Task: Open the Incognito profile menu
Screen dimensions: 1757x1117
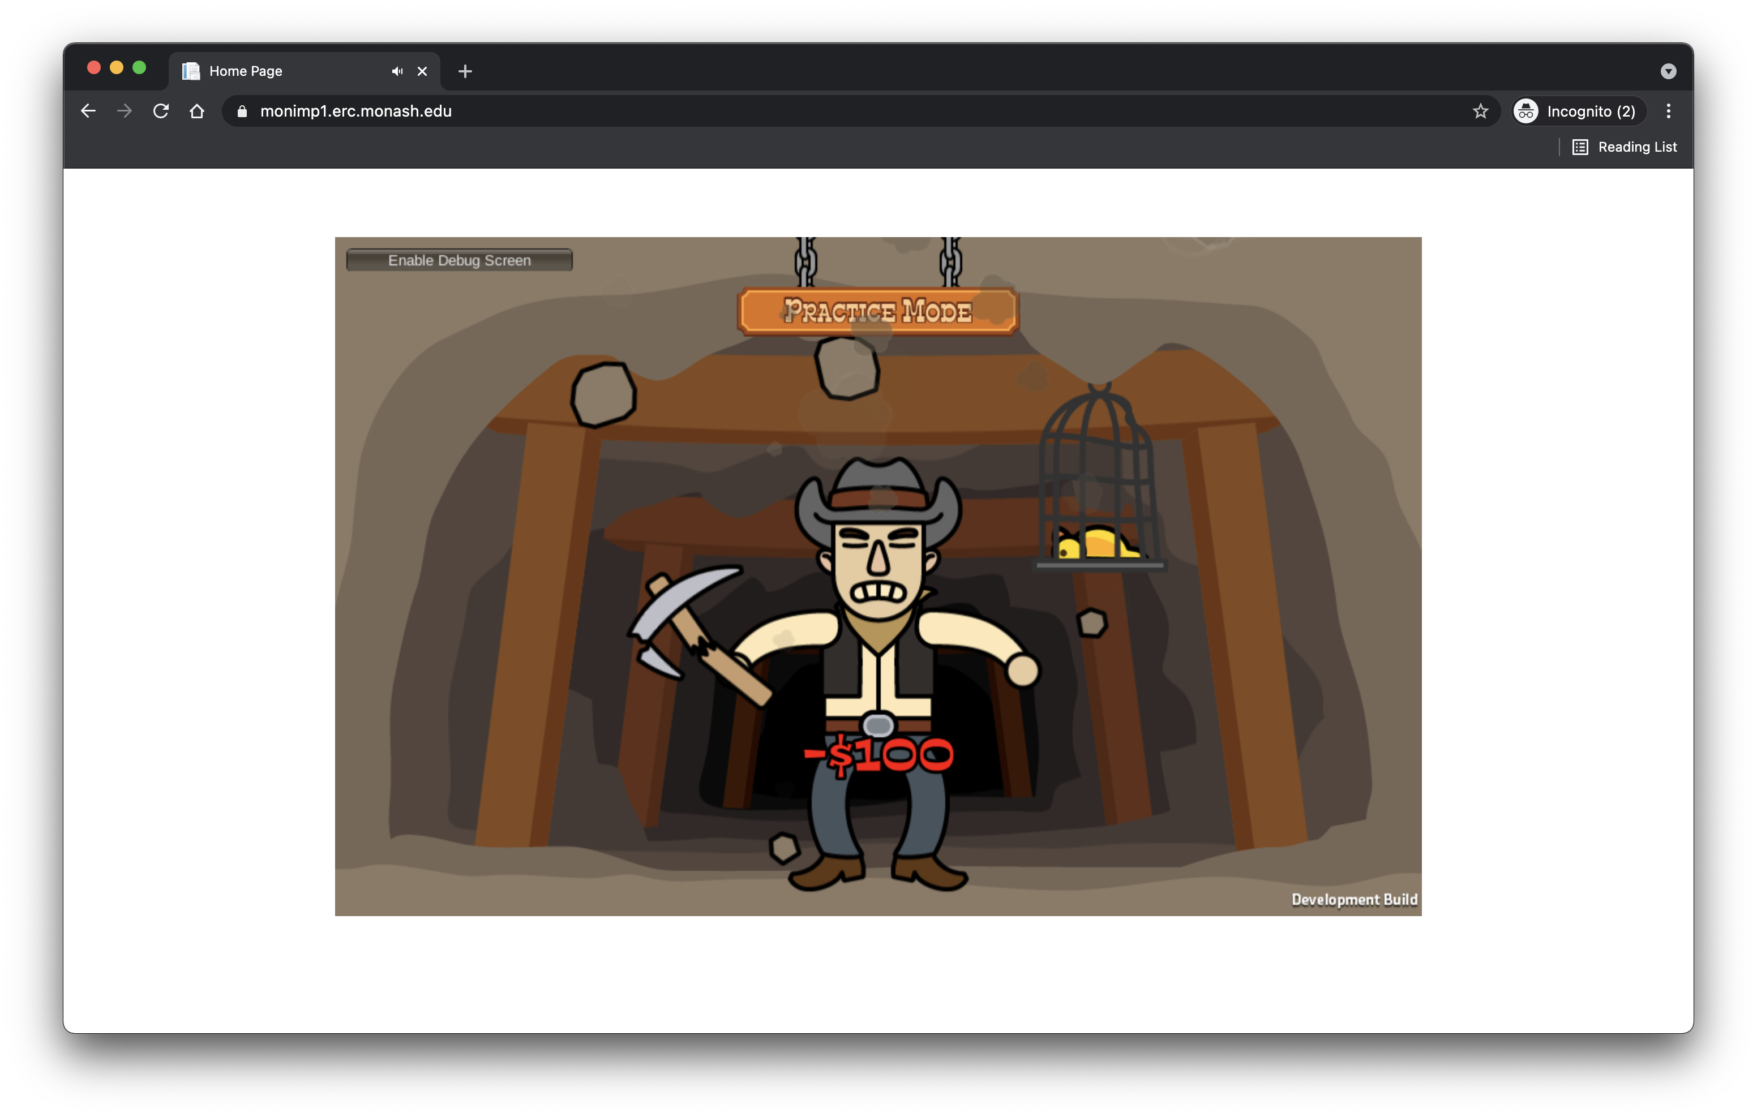Action: point(1579,111)
